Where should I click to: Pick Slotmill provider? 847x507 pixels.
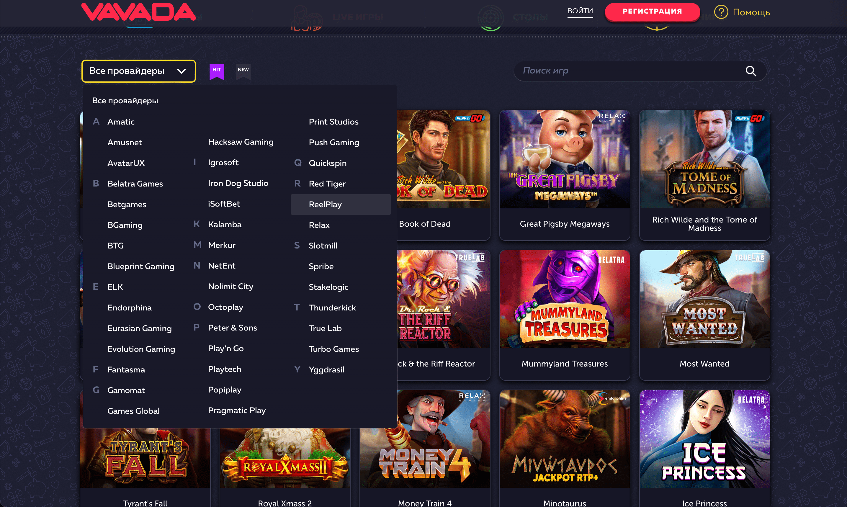pyautogui.click(x=323, y=246)
